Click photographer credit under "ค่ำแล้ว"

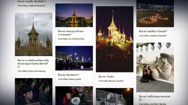tap(111, 81)
